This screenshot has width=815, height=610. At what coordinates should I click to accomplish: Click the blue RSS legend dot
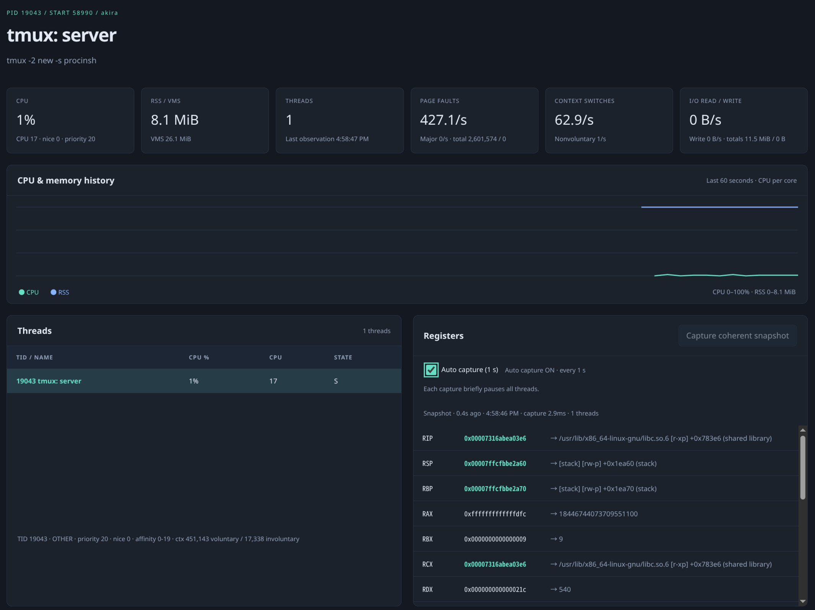pos(54,292)
